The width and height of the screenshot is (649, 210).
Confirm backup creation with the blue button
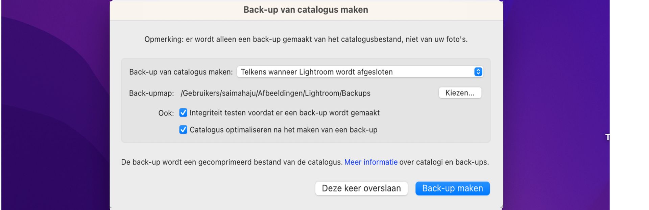click(x=452, y=188)
